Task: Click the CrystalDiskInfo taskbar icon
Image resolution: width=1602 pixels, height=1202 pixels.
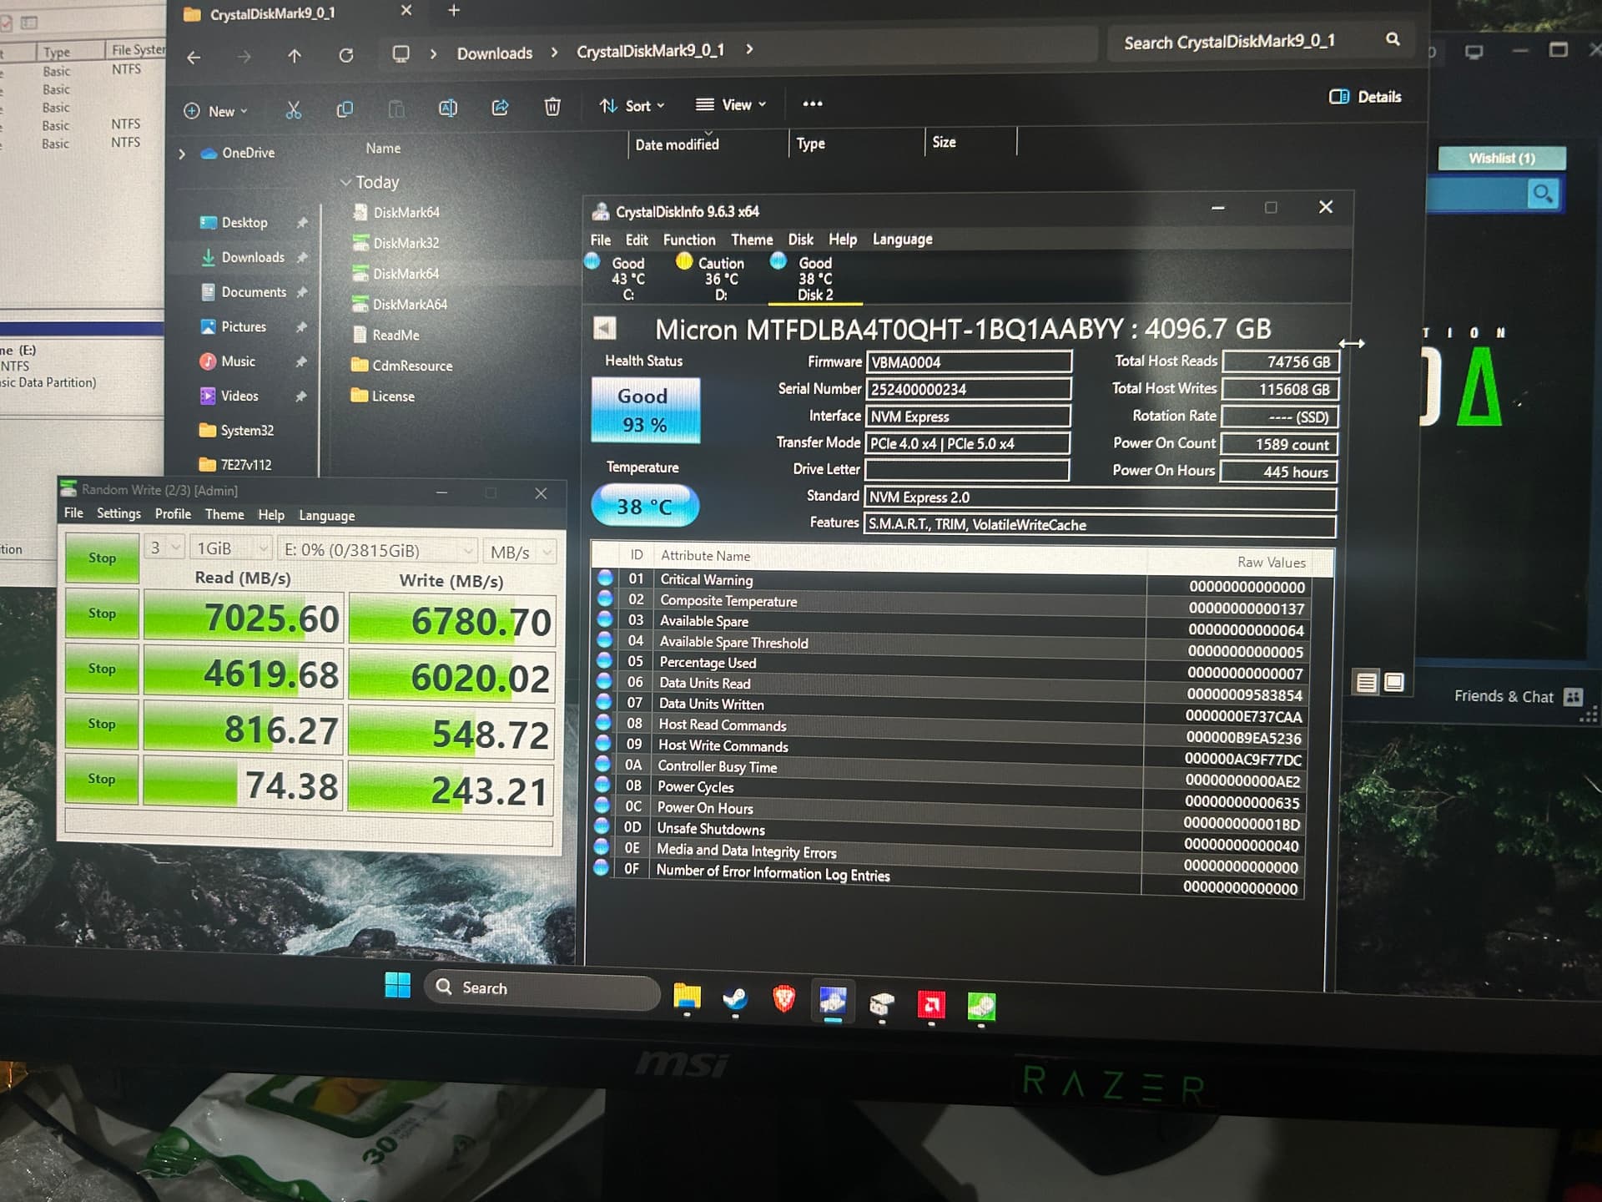Action: (833, 1000)
